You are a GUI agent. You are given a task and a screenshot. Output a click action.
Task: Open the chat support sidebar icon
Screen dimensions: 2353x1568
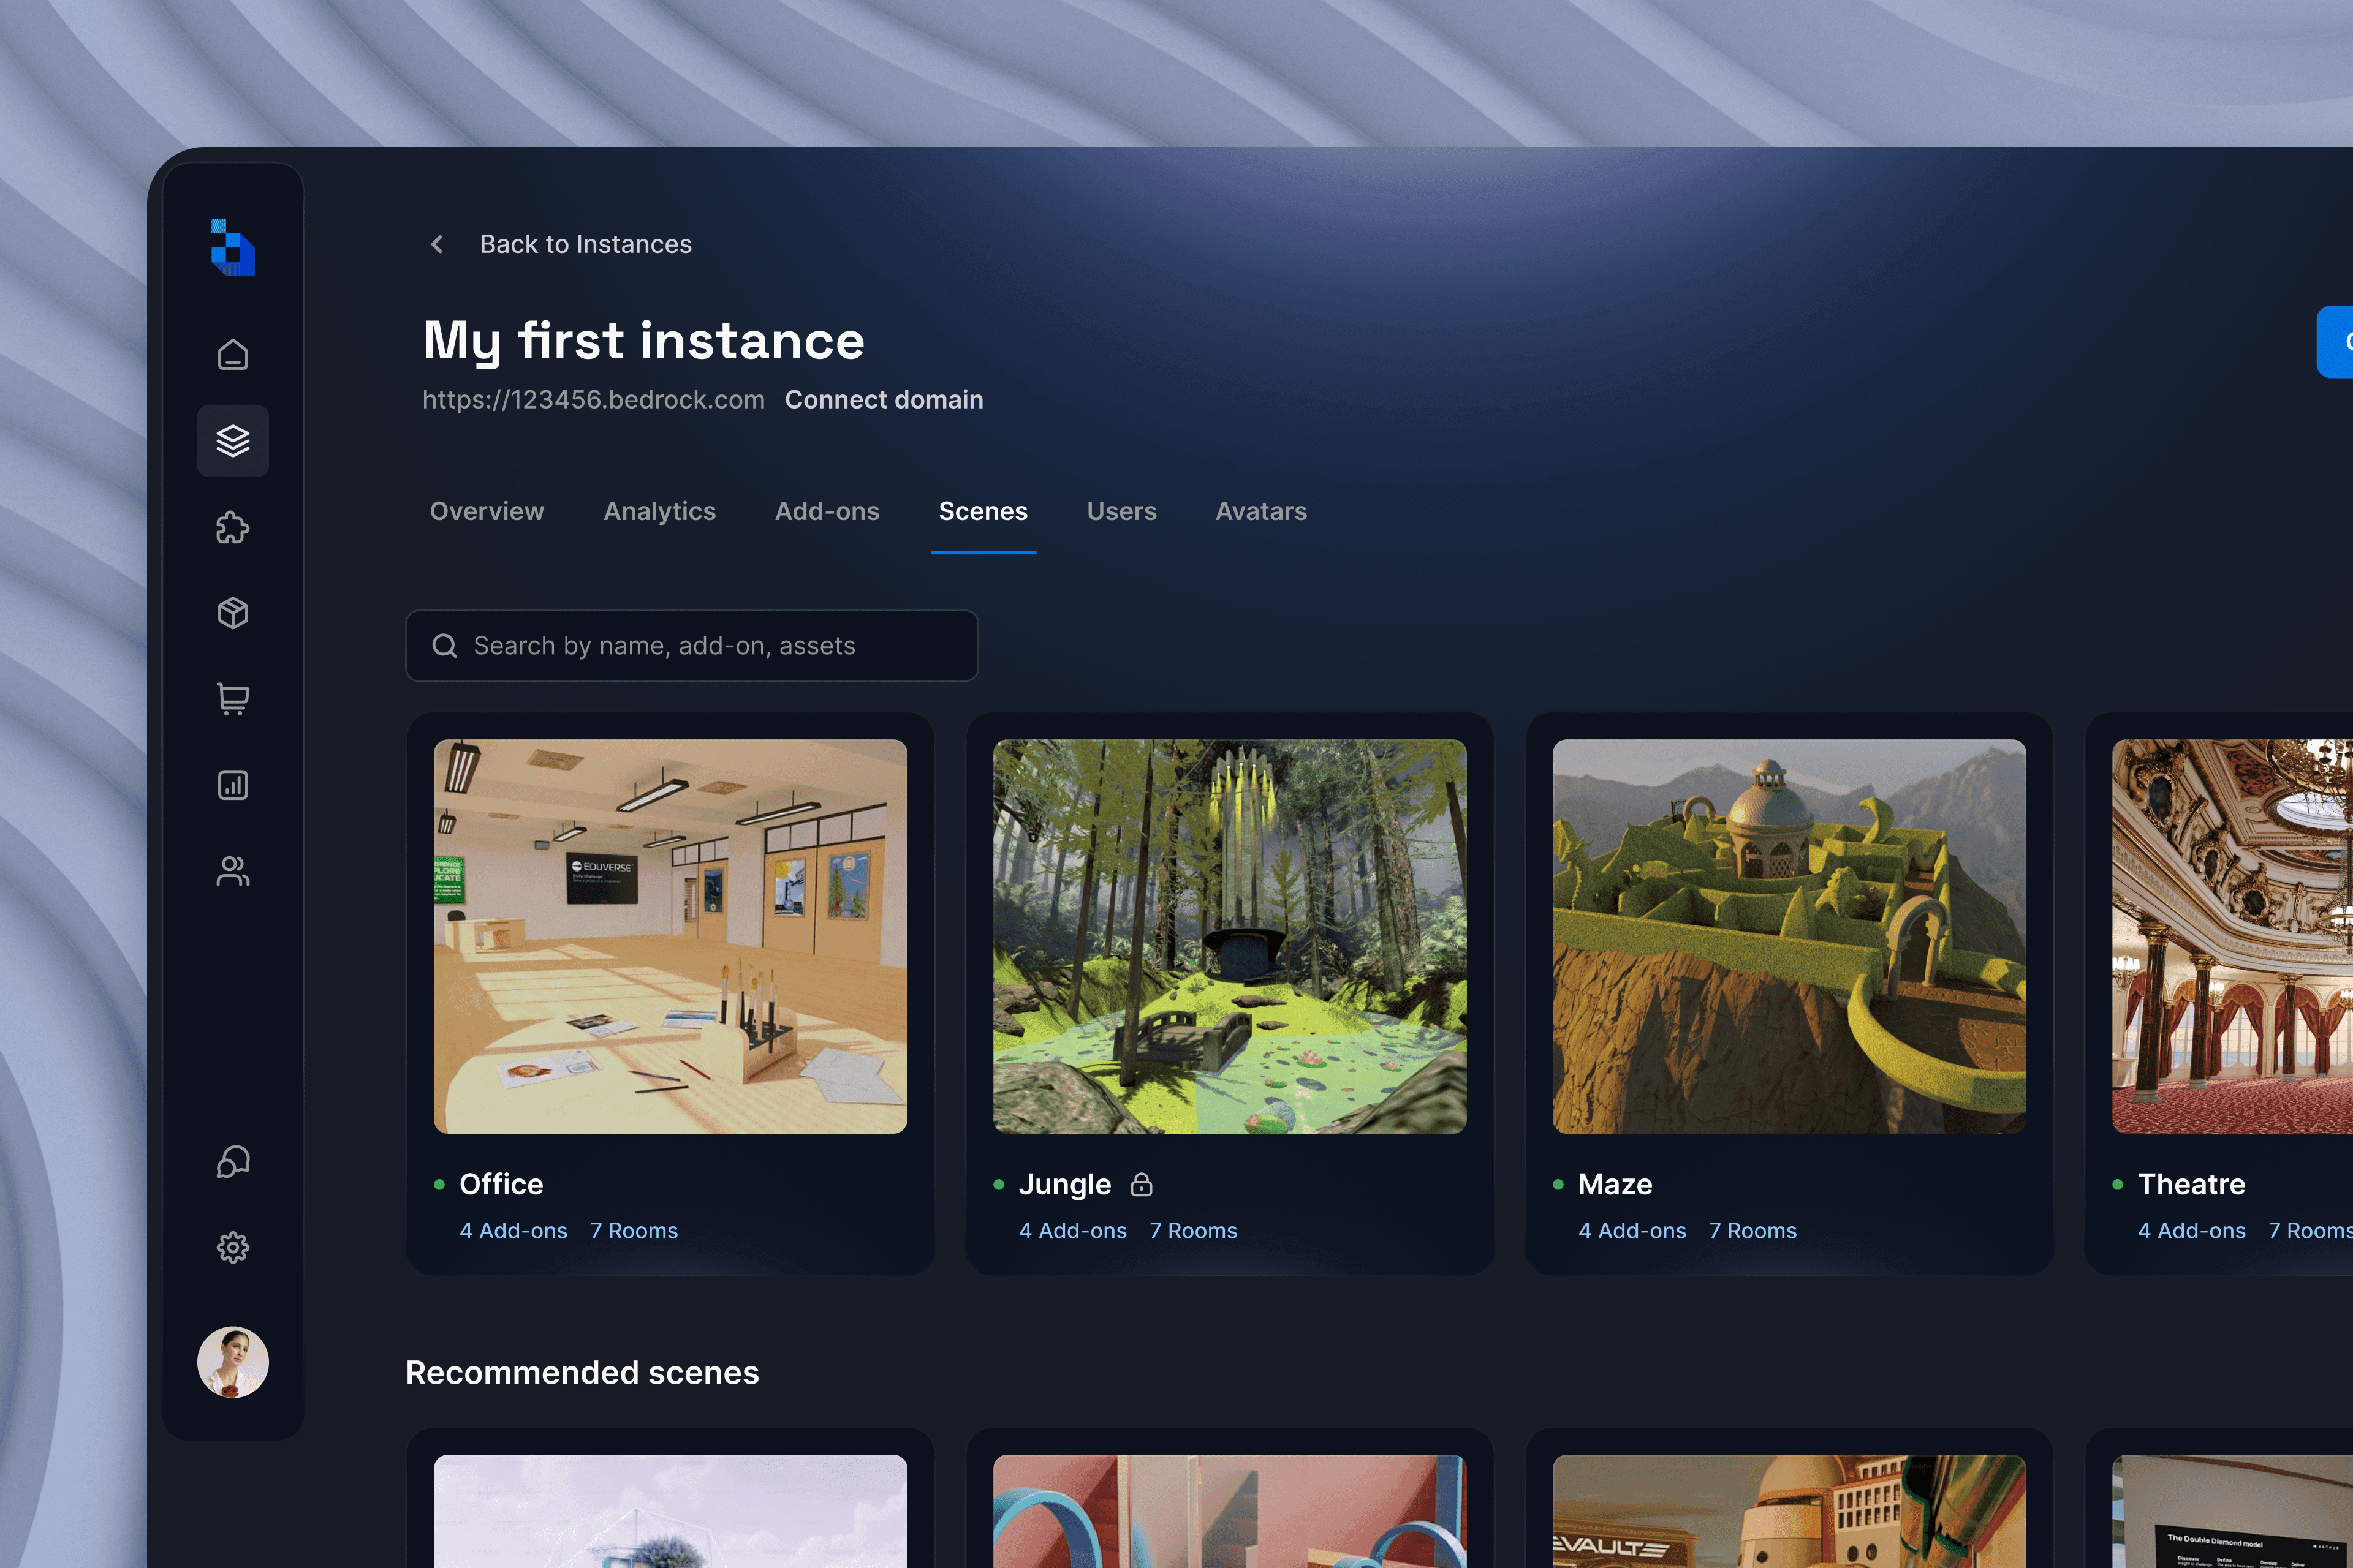233,1161
